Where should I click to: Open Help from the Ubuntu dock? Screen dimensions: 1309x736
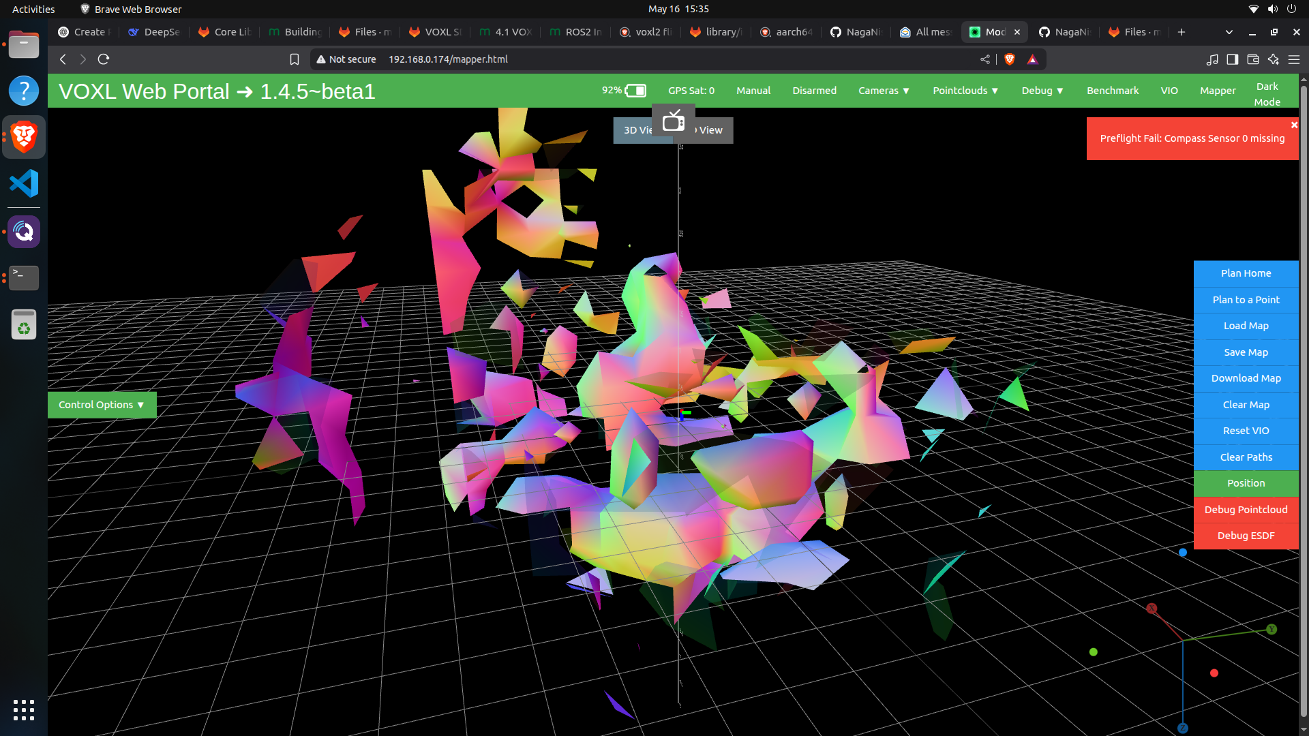[24, 91]
